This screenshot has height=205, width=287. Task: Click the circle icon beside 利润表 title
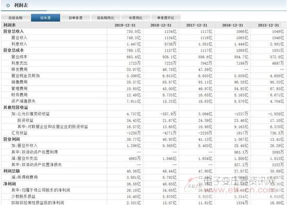pos(8,6)
